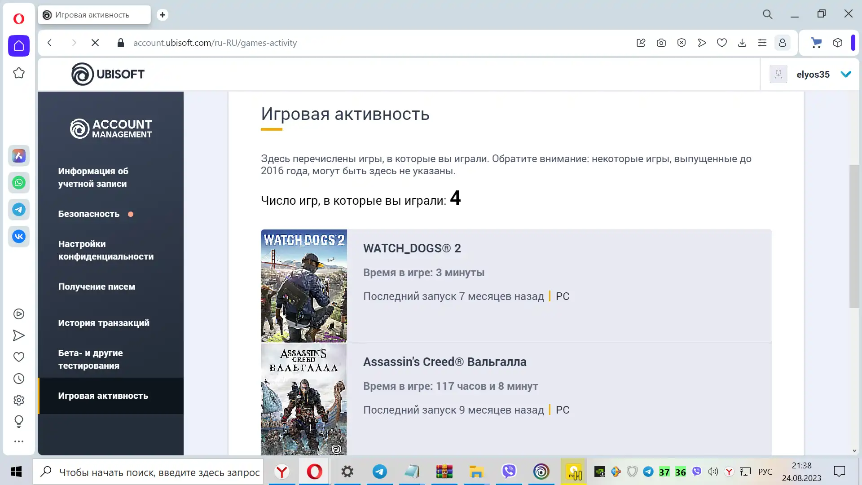Viewport: 862px width, 485px height.
Task: Click the padlock site info icon
Action: coord(120,43)
